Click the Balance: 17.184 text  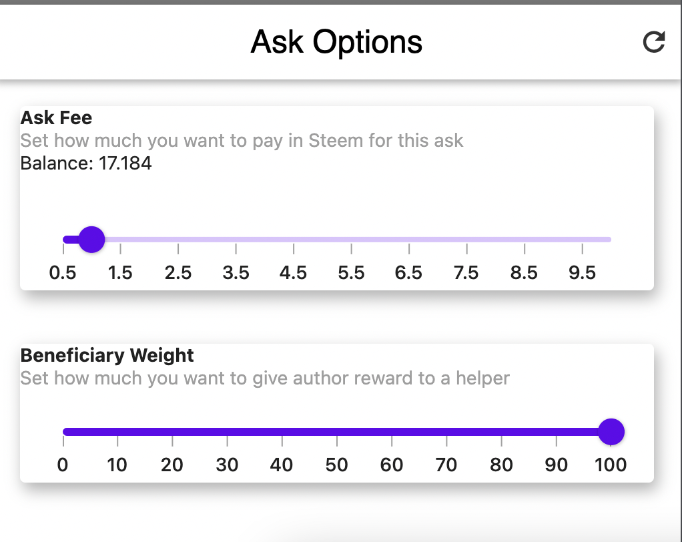[86, 164]
